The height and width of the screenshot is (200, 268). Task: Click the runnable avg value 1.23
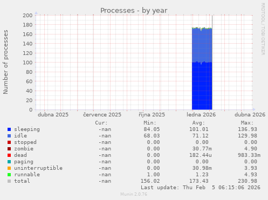coord(202,175)
